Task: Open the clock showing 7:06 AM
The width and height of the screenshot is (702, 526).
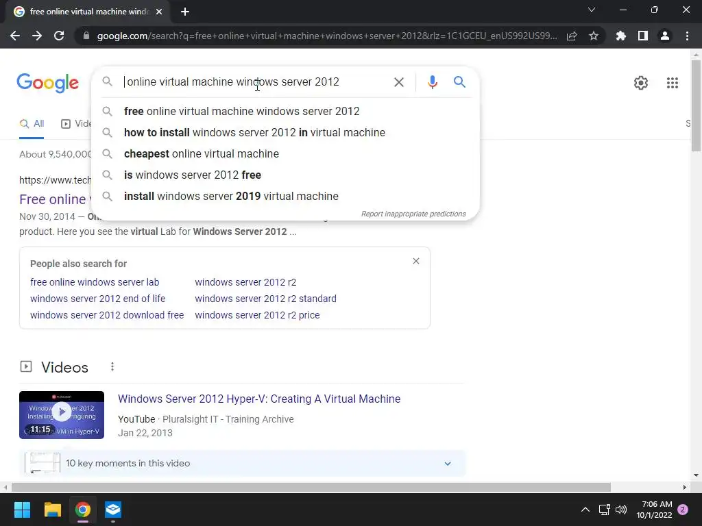Action: click(x=654, y=510)
